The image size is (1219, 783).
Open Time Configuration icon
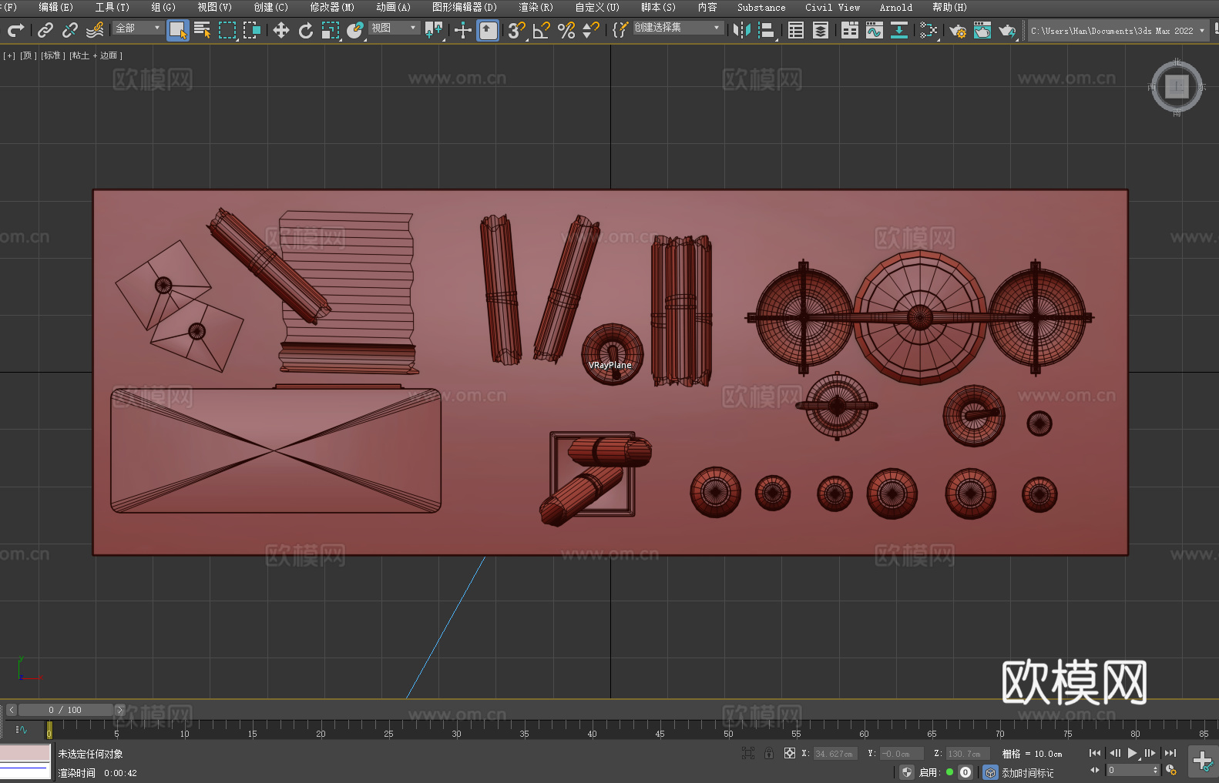[x=1171, y=770]
